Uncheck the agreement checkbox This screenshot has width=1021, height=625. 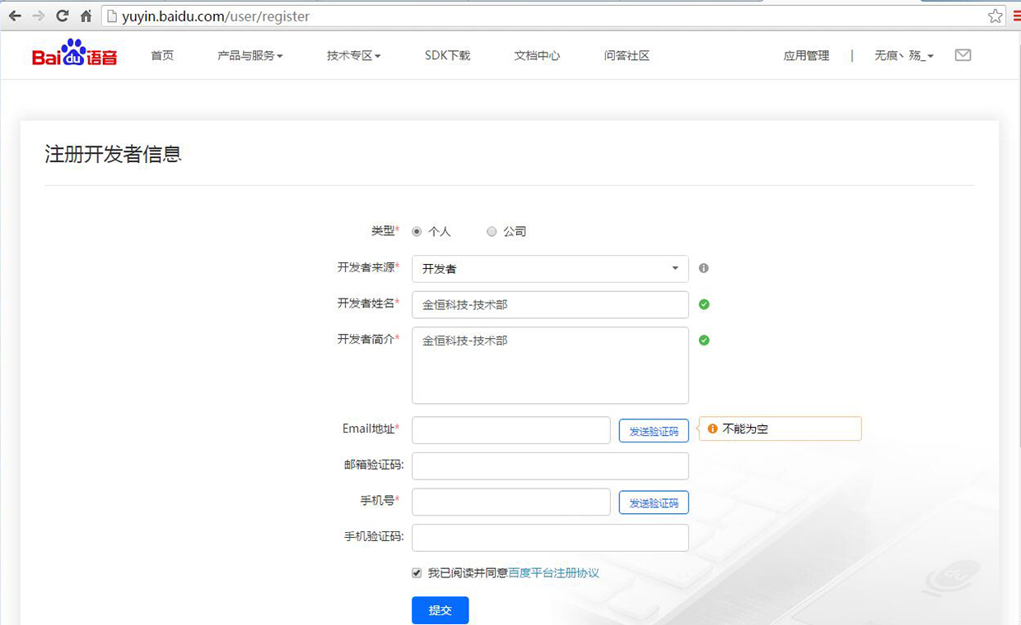pyautogui.click(x=417, y=573)
